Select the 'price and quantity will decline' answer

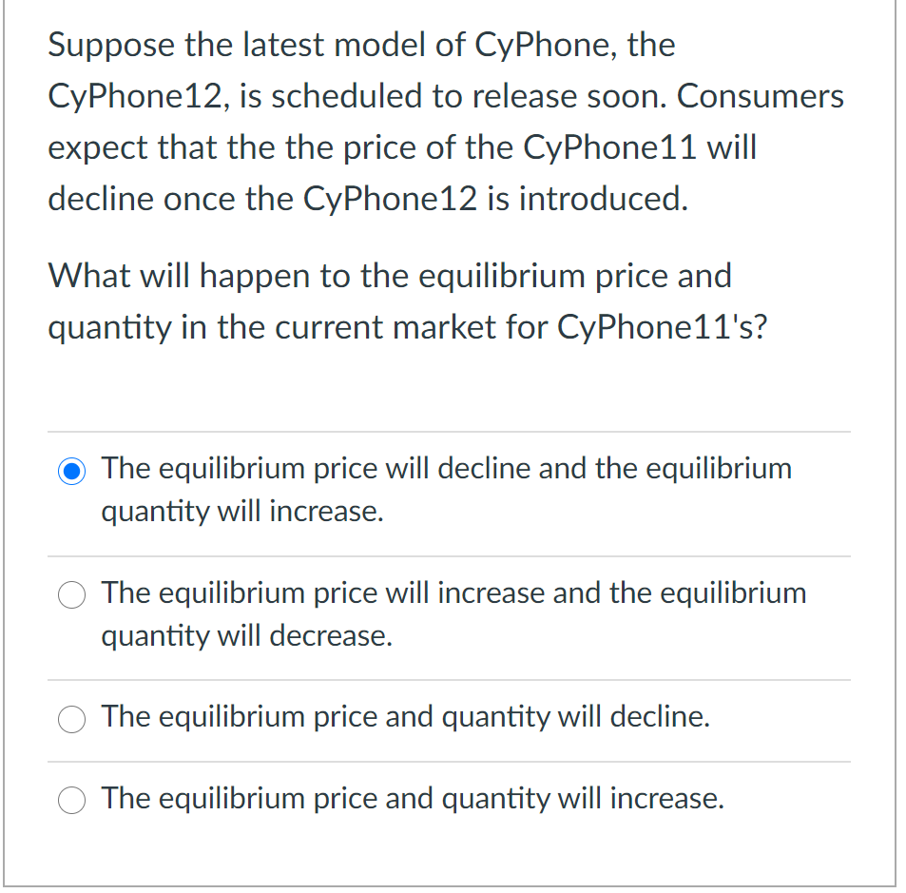tap(71, 720)
